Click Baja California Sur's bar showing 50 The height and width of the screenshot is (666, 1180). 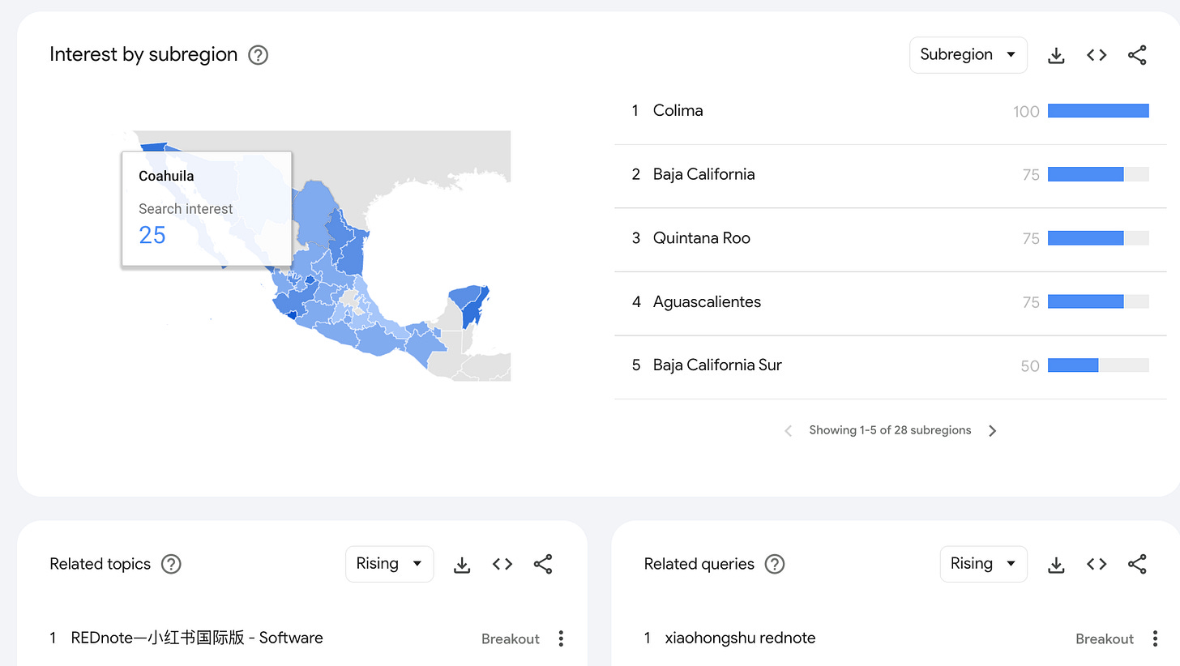click(1098, 365)
